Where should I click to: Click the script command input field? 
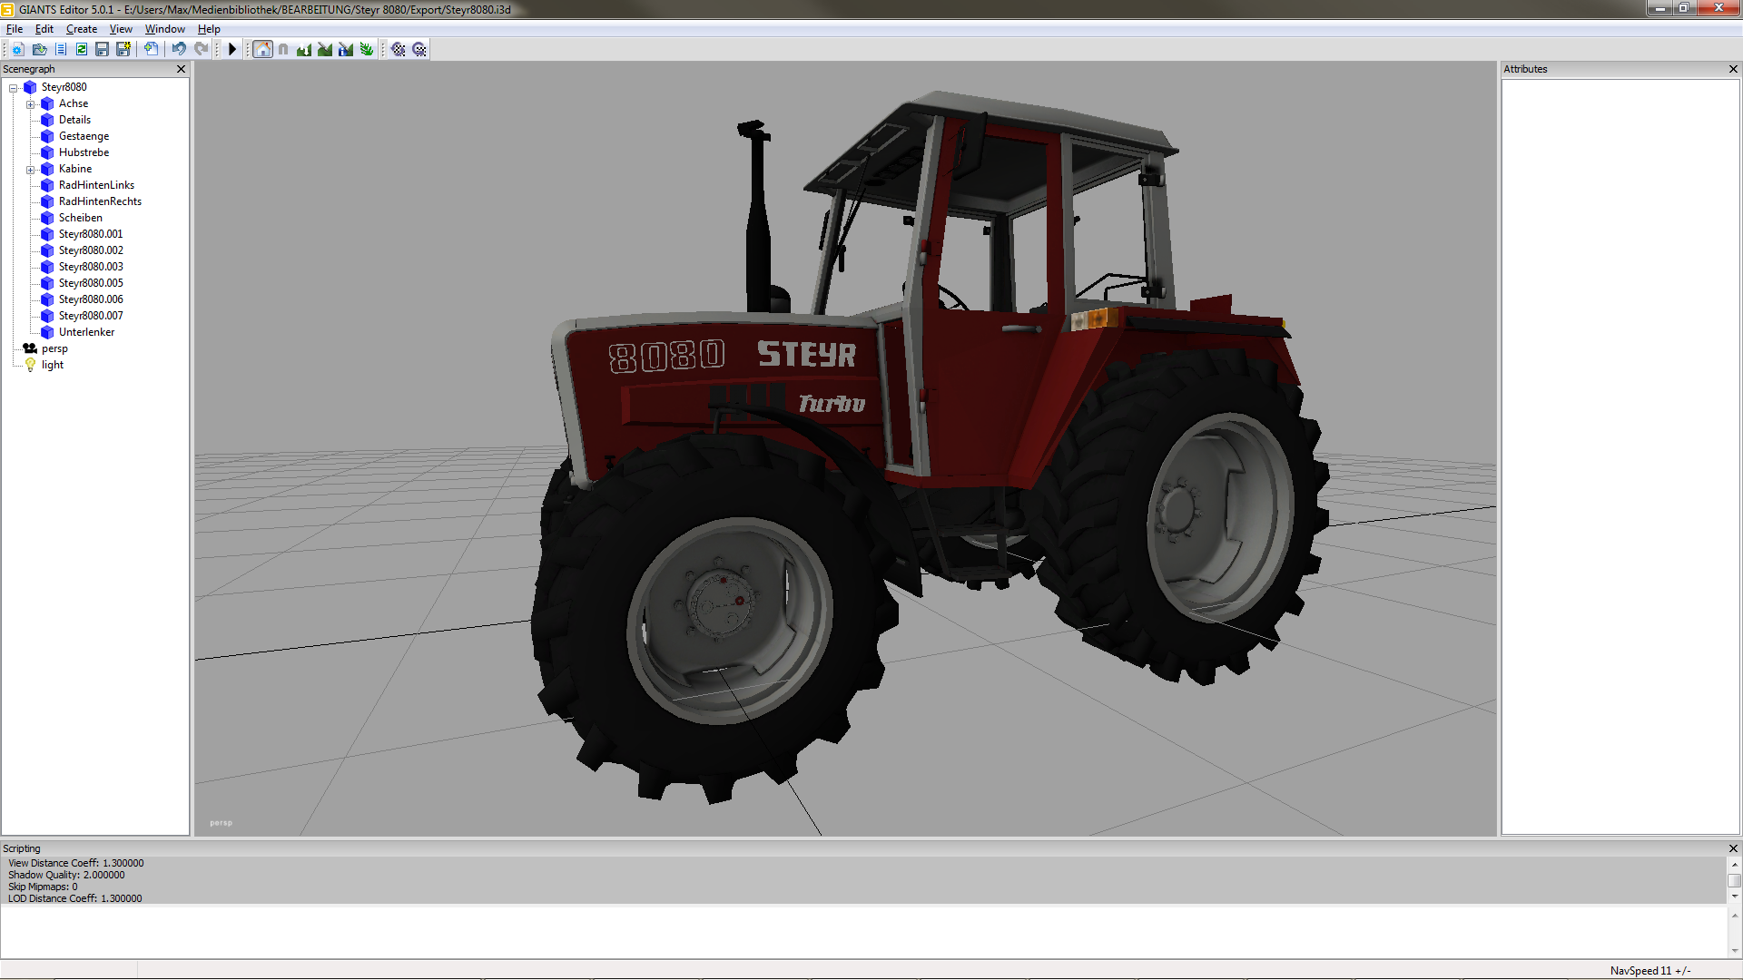pos(863,932)
